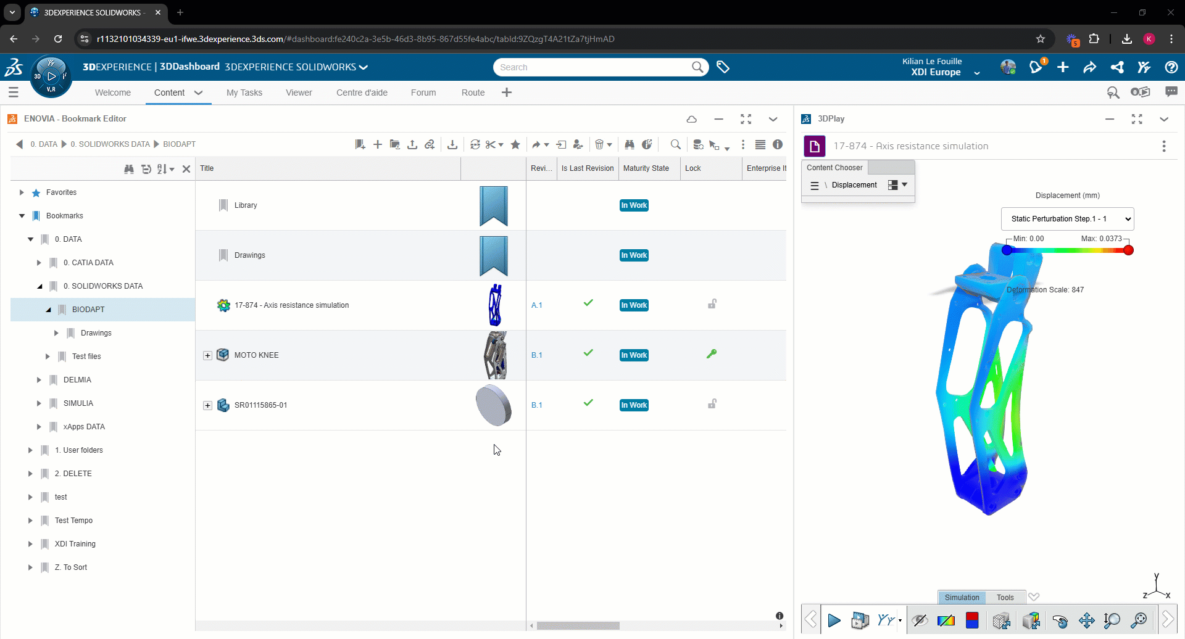The width and height of the screenshot is (1185, 639).
Task: Collapse the 0. SOLIDWORKS DATA tree node
Action: (x=38, y=286)
